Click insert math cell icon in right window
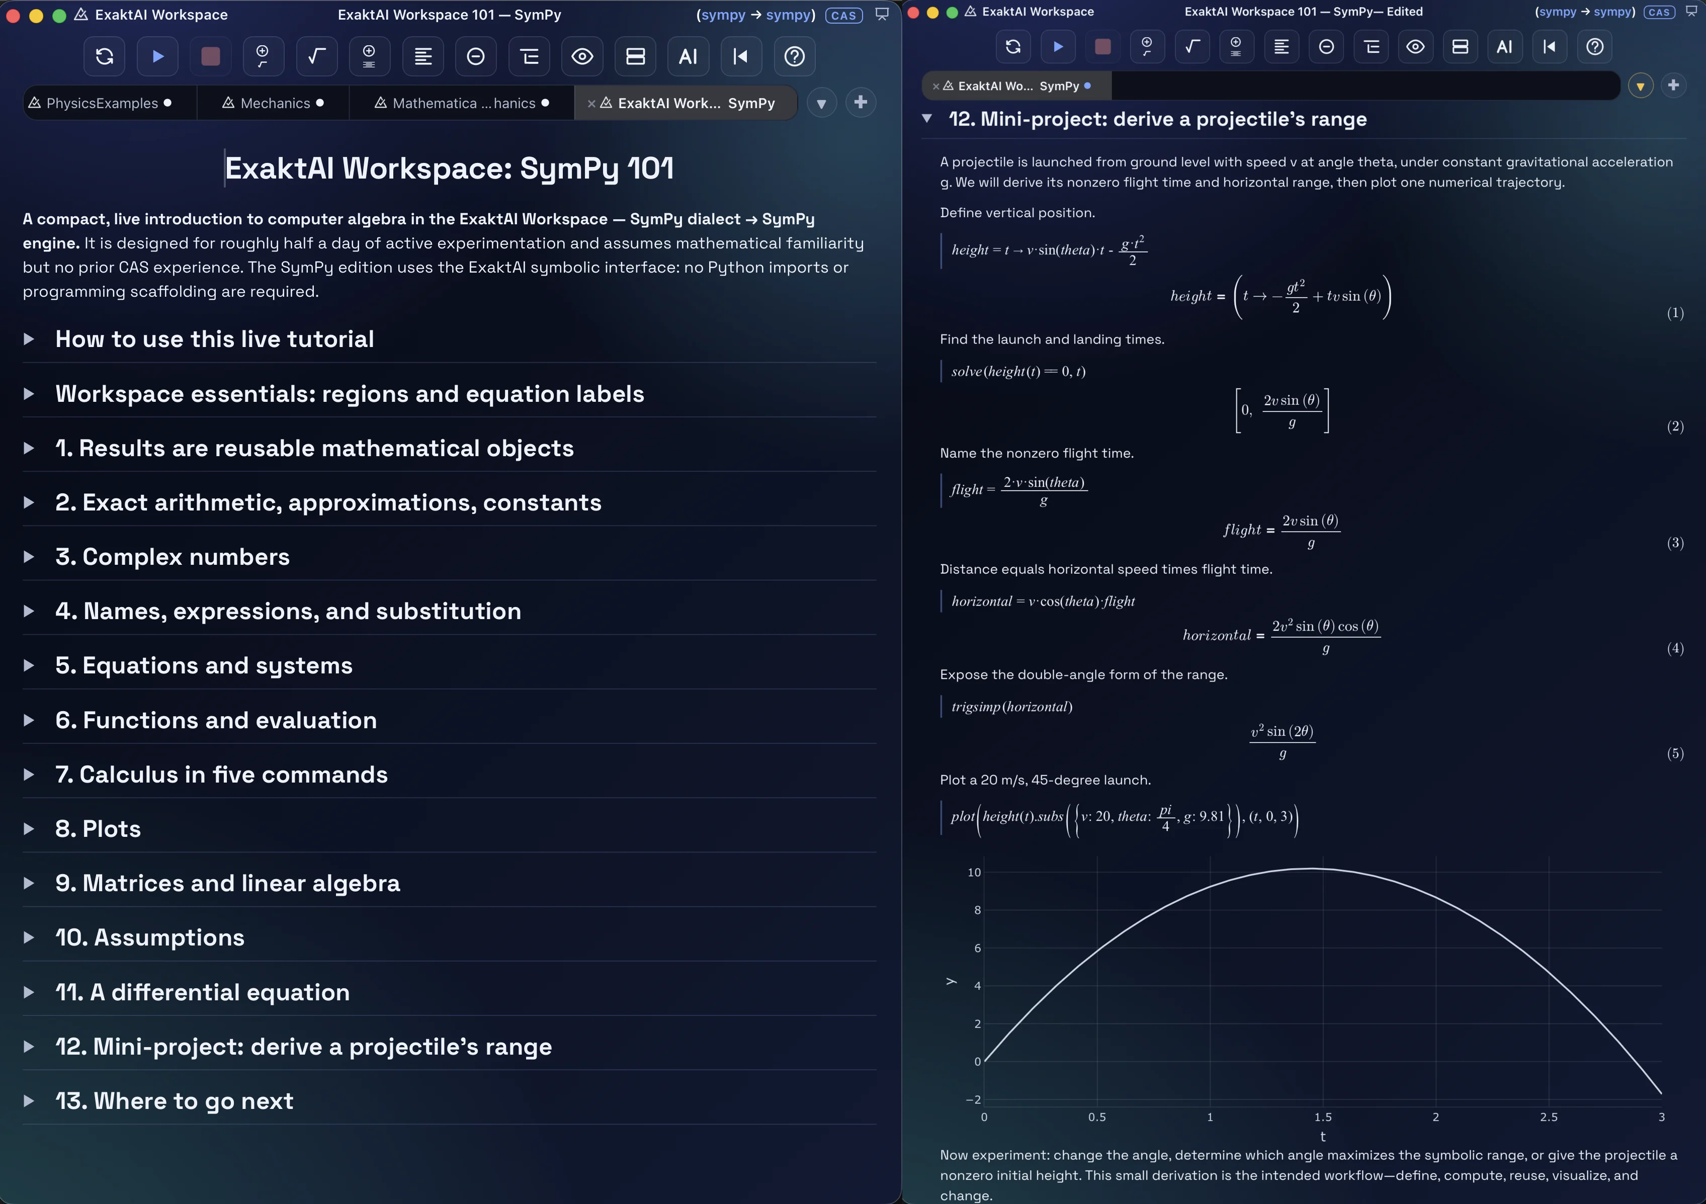The width and height of the screenshot is (1706, 1204). pyautogui.click(x=1147, y=47)
